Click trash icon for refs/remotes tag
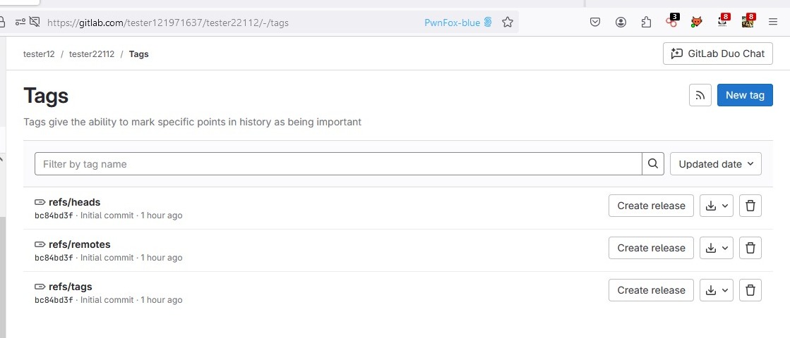This screenshot has width=790, height=338. point(750,248)
